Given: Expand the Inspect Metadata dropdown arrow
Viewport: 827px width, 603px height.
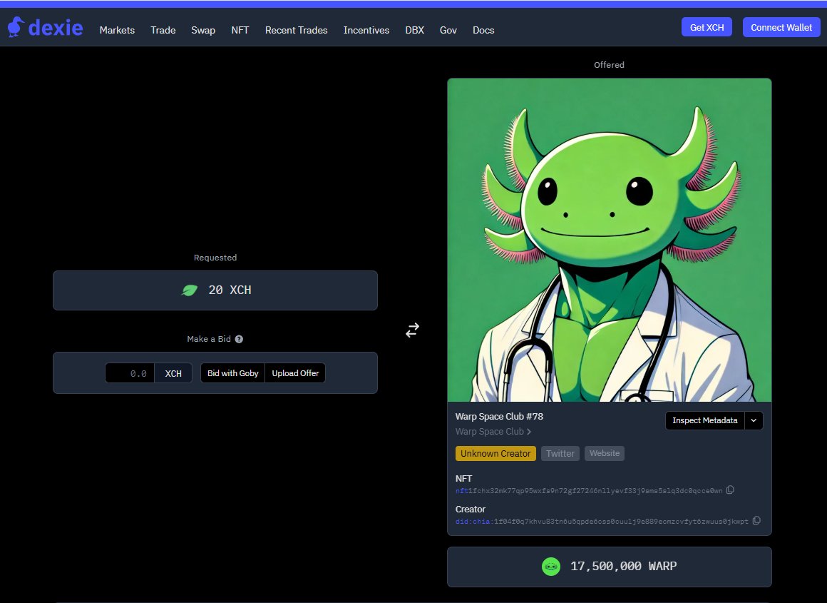Looking at the screenshot, I should (754, 421).
